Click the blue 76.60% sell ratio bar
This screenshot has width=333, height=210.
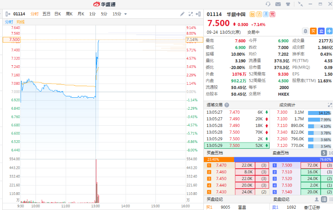pyautogui.click(x=284, y=159)
